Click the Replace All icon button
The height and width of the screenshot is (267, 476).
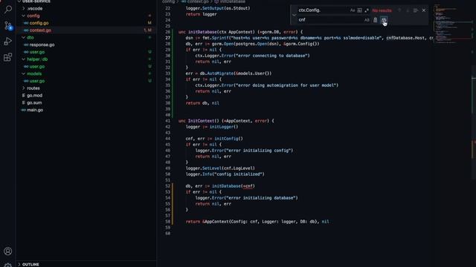point(384,20)
